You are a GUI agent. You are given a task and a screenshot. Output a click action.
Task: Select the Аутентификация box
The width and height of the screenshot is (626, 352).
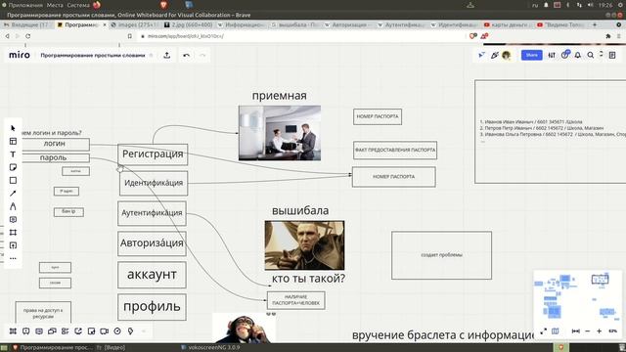click(x=153, y=213)
